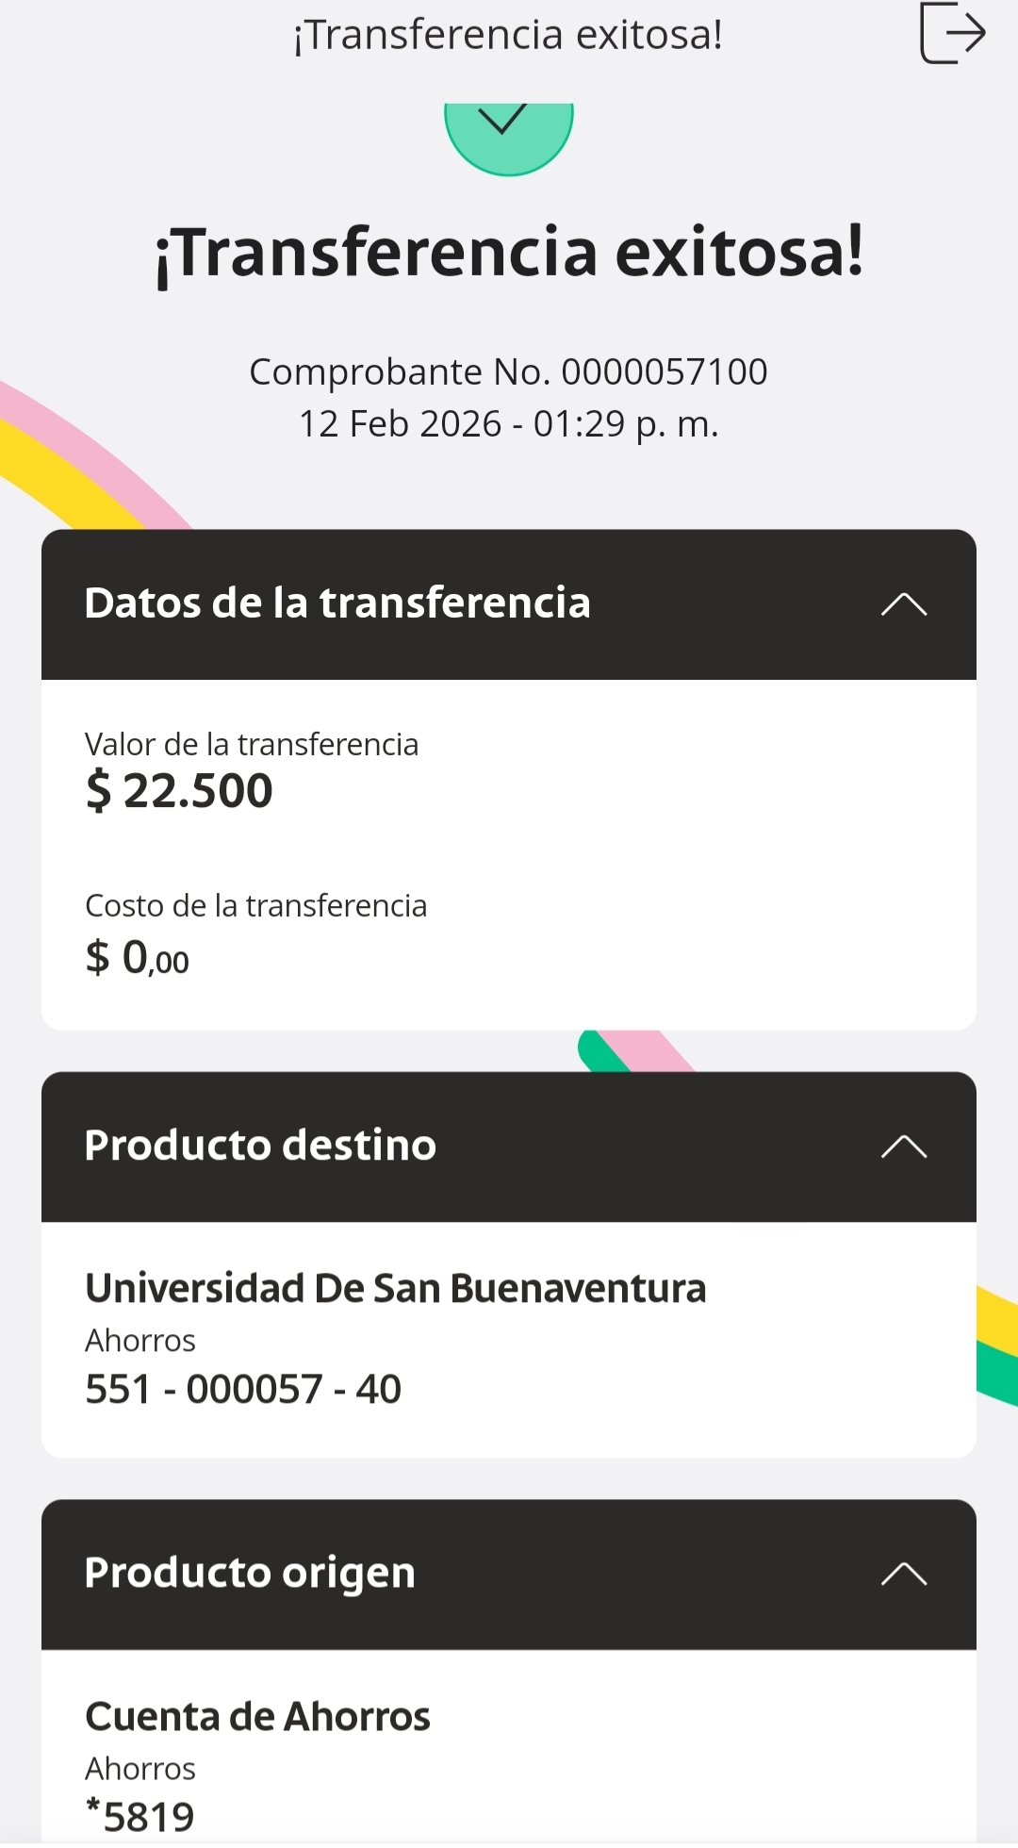Tap the green checkmark success circle
Screen dimensions: 1018x1848
click(509, 139)
